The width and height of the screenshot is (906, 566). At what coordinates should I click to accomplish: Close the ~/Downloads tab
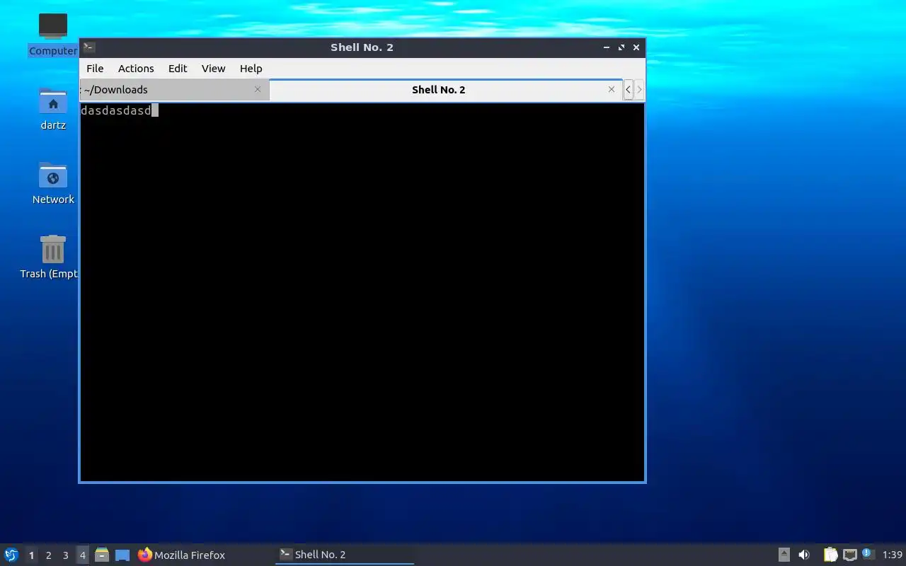(x=258, y=89)
